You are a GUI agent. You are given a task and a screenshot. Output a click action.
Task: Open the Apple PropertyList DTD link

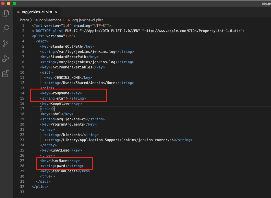point(192,31)
